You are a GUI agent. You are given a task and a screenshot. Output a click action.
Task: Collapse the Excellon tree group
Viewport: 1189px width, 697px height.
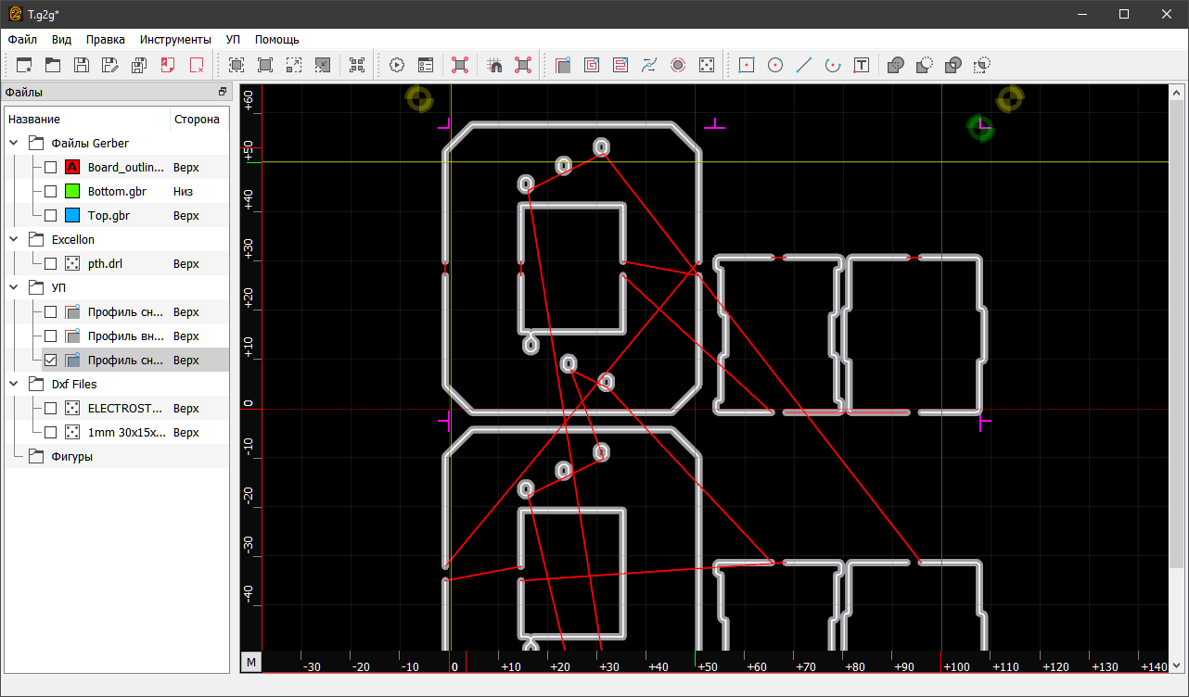pyautogui.click(x=15, y=240)
